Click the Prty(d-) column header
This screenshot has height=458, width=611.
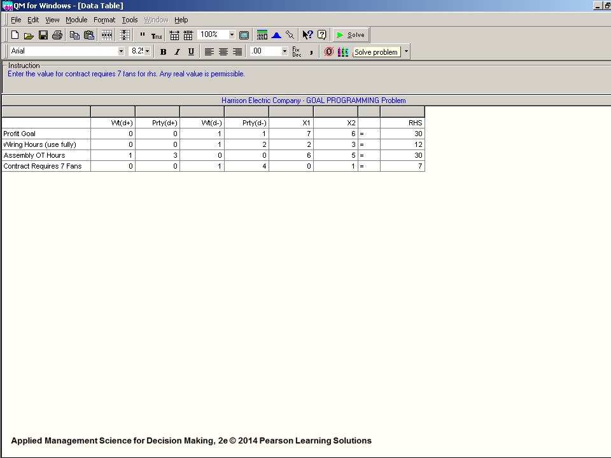point(247,123)
